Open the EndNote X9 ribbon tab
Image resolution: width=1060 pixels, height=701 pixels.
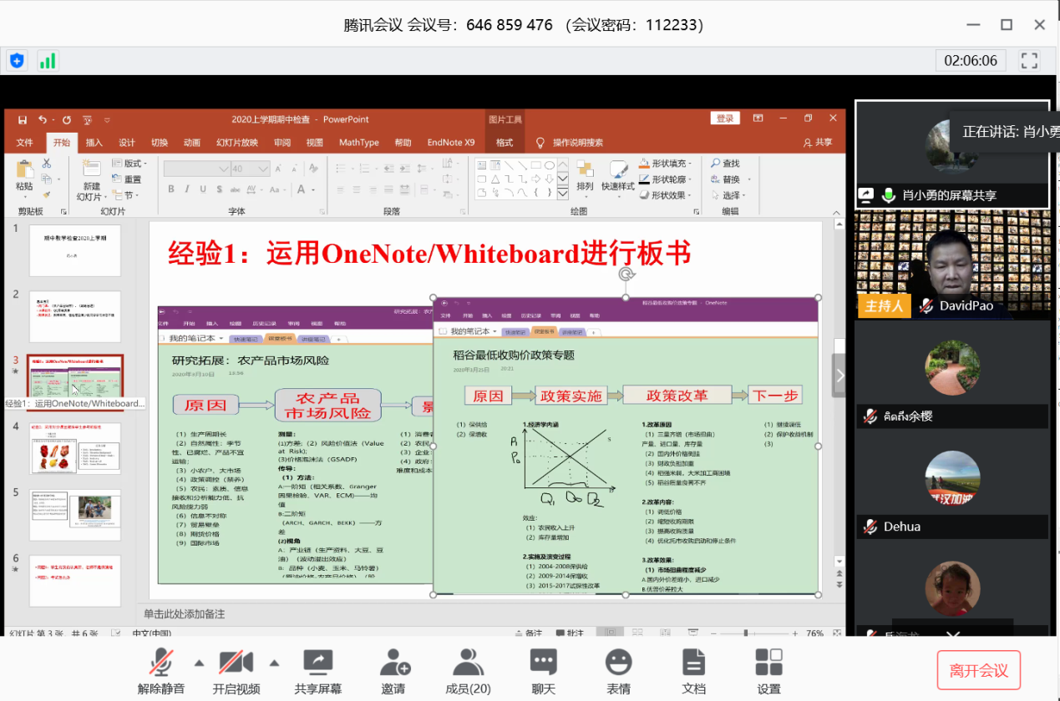451,143
